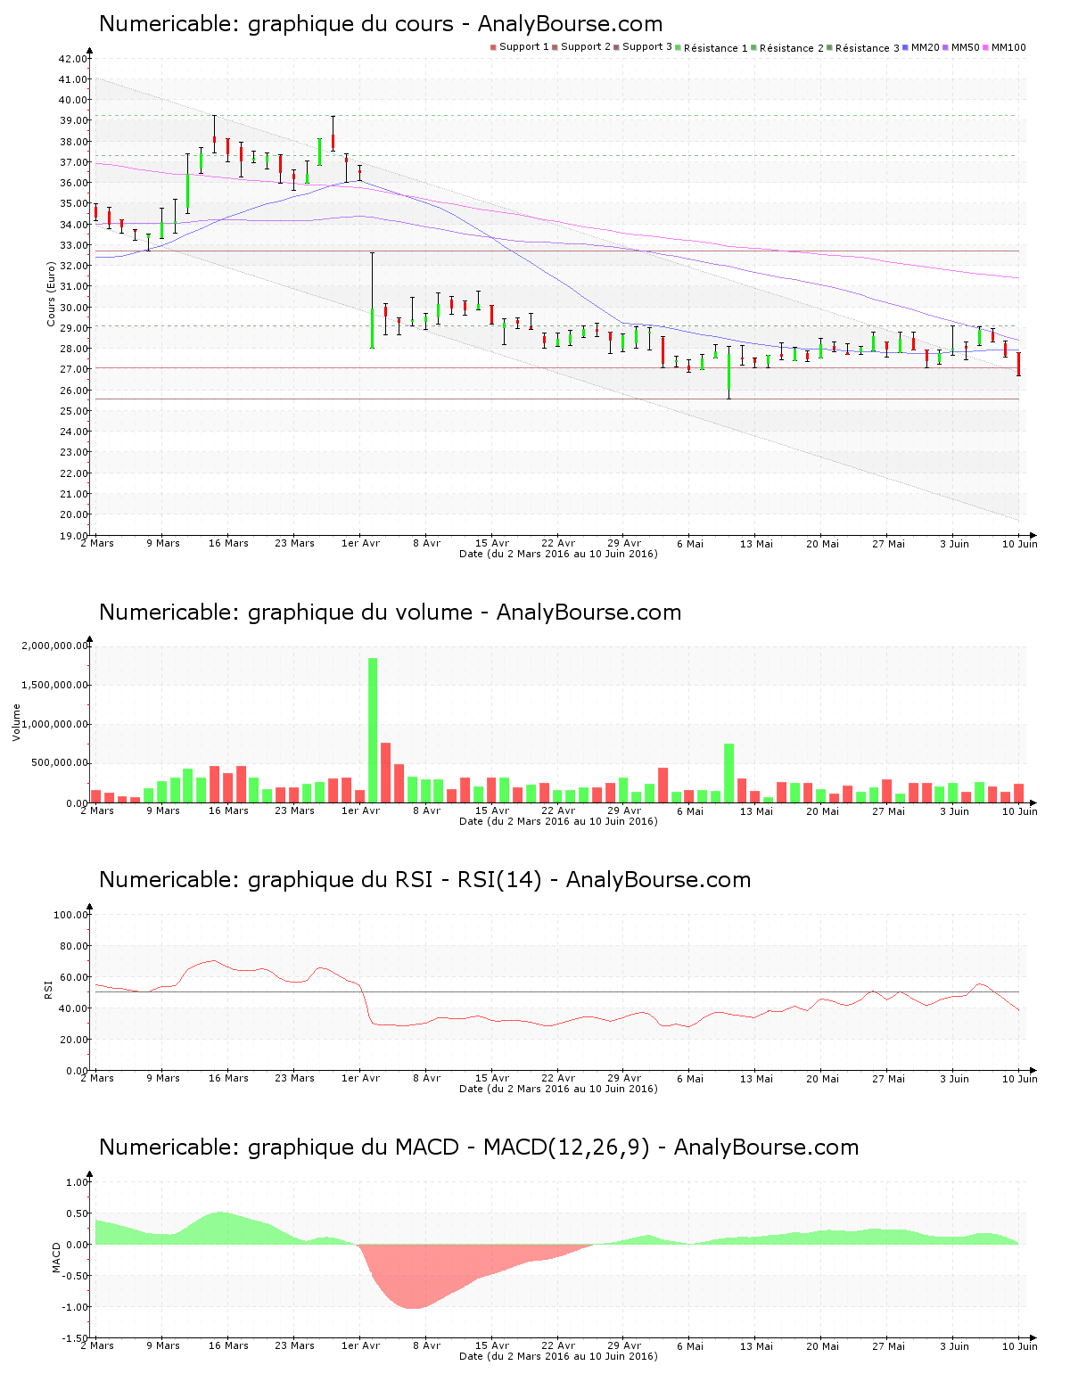Click '2 Mars' date on the MACD chart
Screen dimensions: 1070x1382
coord(96,1345)
